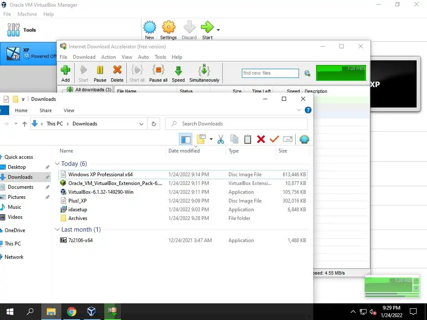Viewport: 427px width, 320px height.
Task: Sort by the Size column header
Action: 292,151
